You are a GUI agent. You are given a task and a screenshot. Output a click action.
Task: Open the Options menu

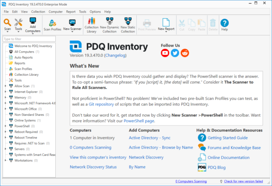[x=95, y=12]
